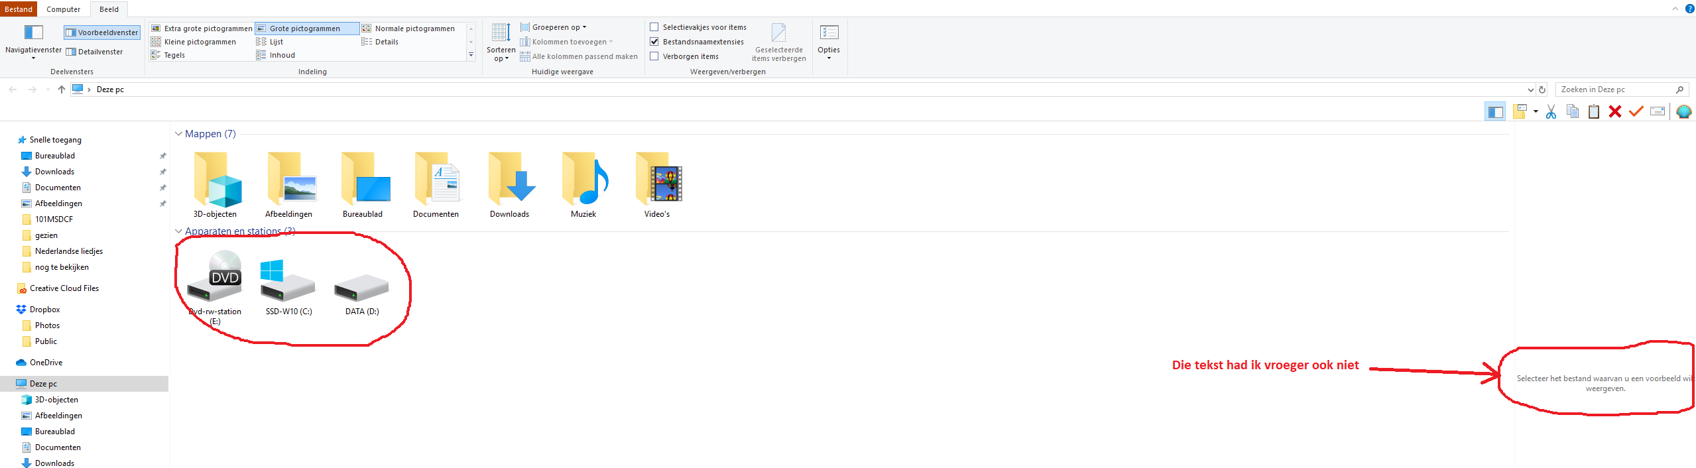Select the SSD-W10 (C:) drive
The image size is (1696, 468).
(288, 288)
